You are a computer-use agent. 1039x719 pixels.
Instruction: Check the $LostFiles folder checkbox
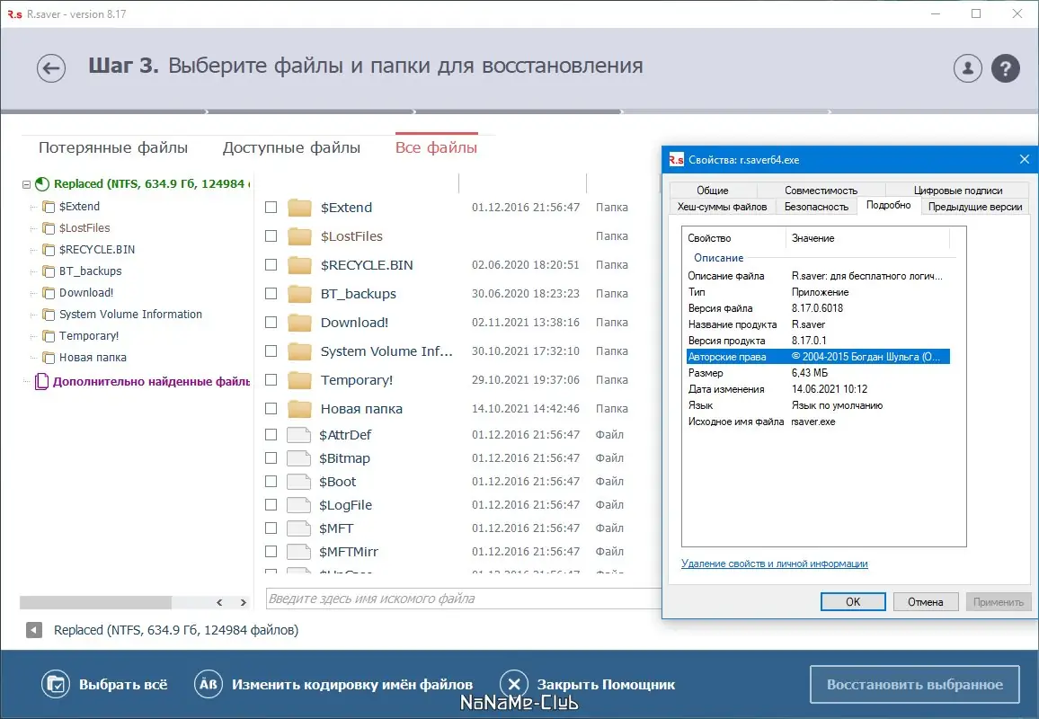click(271, 235)
